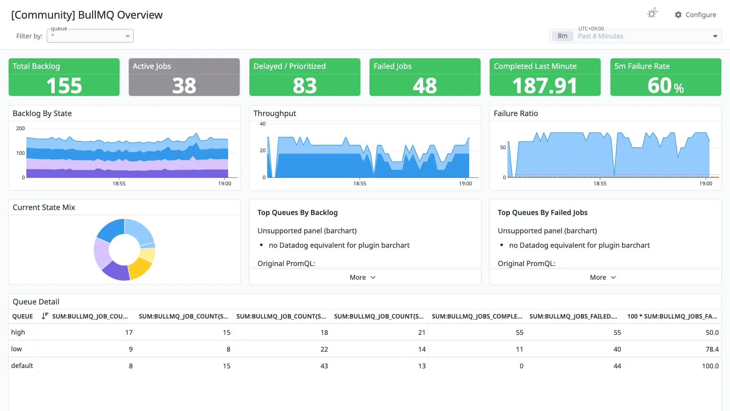Open the 5m Failure Rate 60% tile

(x=665, y=77)
